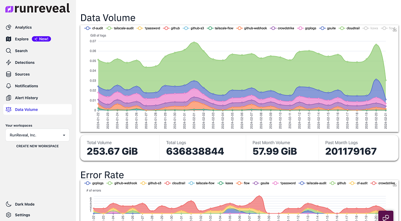The height and width of the screenshot is (221, 401).
Task: Open the Notifications bell icon
Action: (8, 86)
